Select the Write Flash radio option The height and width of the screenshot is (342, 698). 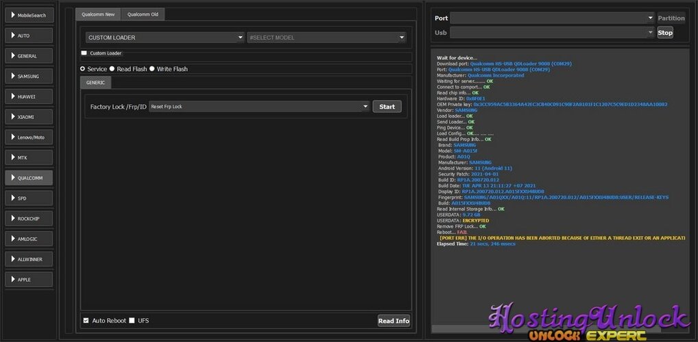click(x=152, y=69)
